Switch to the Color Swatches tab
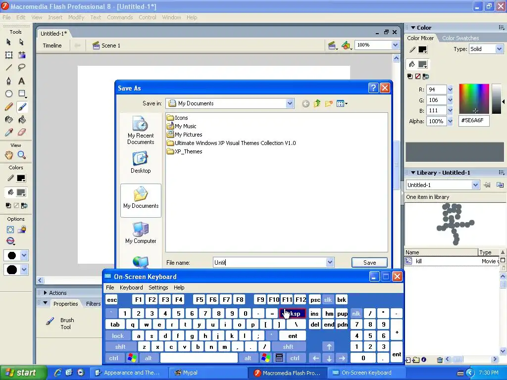Screen dimensions: 507x380 (460, 38)
